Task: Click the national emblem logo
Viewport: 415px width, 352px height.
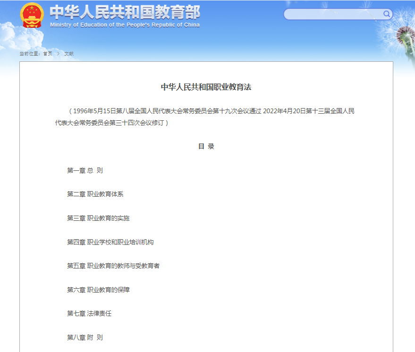Action: 32,16
